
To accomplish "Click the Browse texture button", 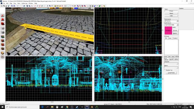I will 175,30.
